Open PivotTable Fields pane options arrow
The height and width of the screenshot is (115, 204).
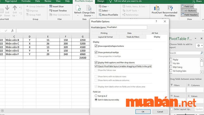[x=196, y=39]
